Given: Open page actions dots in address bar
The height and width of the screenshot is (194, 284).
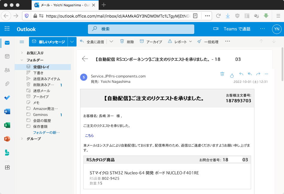Looking at the screenshot, I should (x=207, y=16).
